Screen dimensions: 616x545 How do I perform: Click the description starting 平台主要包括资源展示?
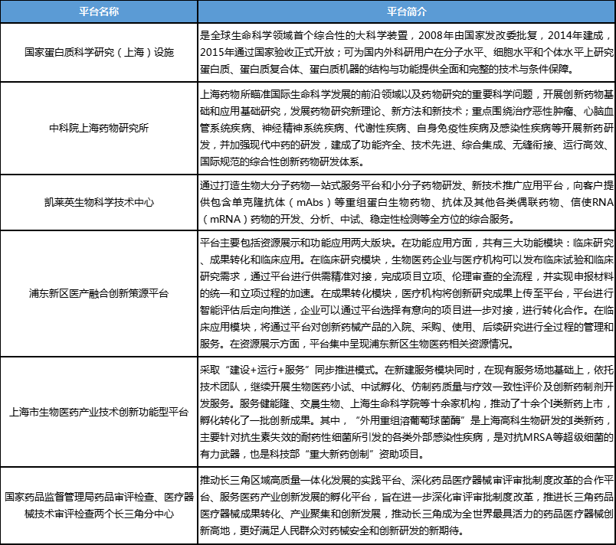[x=407, y=293]
